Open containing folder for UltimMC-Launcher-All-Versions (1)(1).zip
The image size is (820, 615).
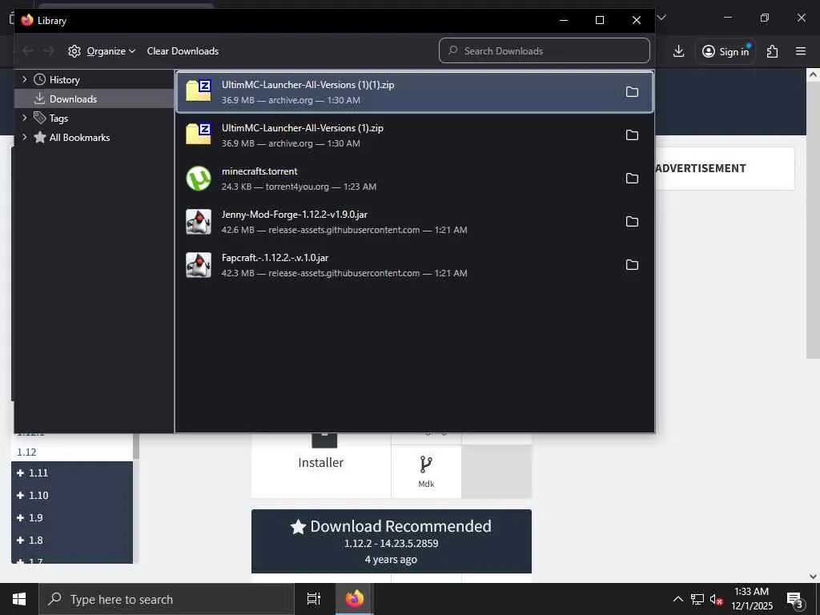[x=632, y=92]
